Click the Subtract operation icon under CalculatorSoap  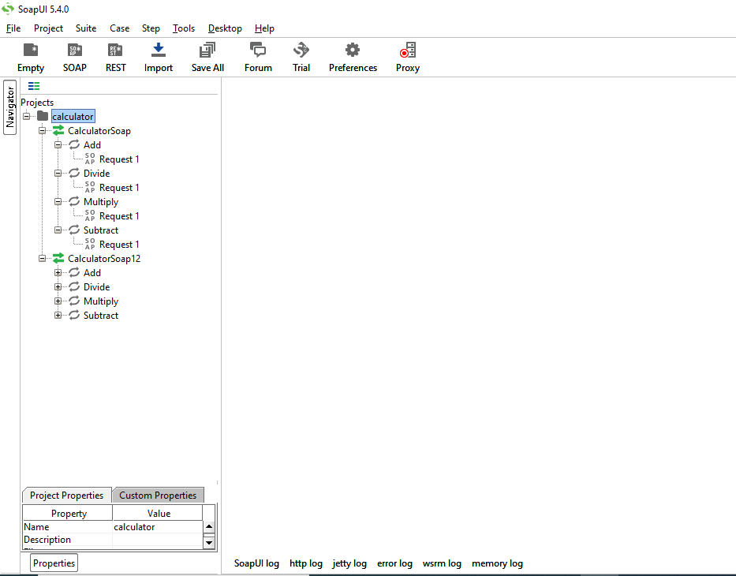[74, 230]
